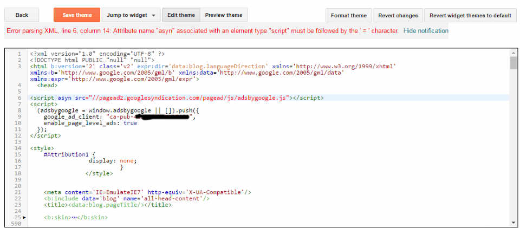The width and height of the screenshot is (520, 228).
Task: Expand the collapsed b:skin fold arrow
Action: pyautogui.click(x=24, y=217)
